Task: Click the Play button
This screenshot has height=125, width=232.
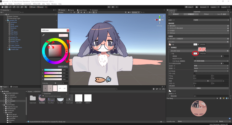Action: pyautogui.click(x=109, y=7)
